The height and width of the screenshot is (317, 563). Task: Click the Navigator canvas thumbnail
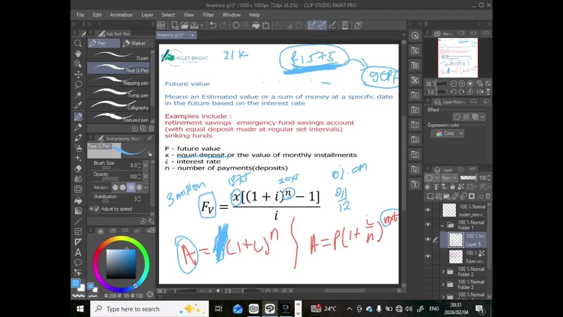click(457, 58)
